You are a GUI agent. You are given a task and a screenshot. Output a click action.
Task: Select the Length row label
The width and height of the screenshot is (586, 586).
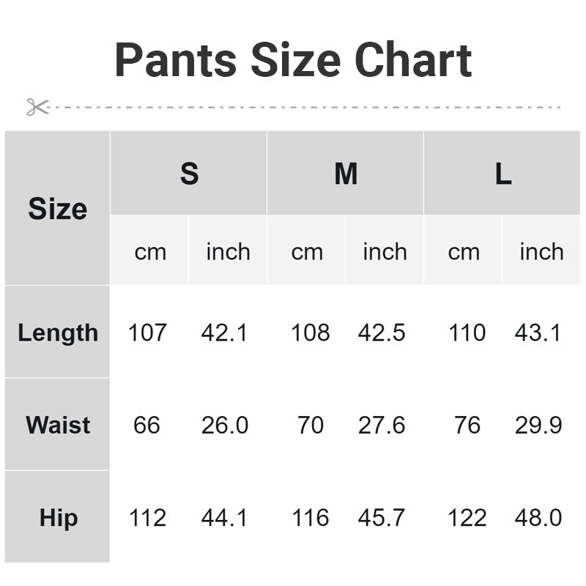pos(58,333)
